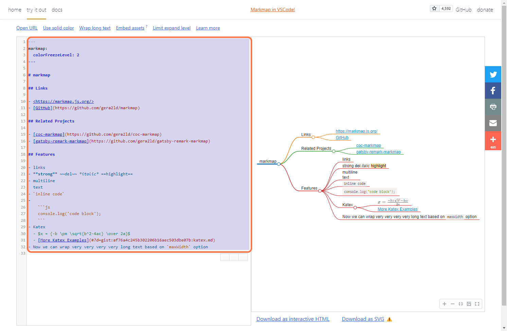This screenshot has width=507, height=331.
Task: Zoom out using the mindmap toolbar minus icon
Action: point(453,304)
